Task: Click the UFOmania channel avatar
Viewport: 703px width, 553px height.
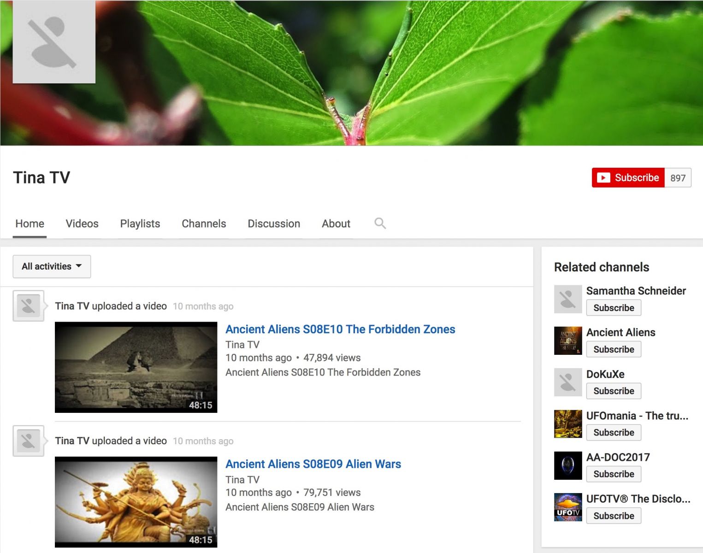Action: (x=568, y=424)
